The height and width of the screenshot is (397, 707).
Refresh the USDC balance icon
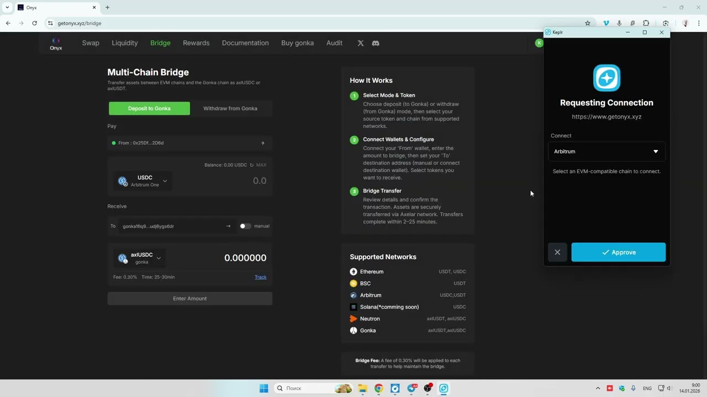click(252, 165)
